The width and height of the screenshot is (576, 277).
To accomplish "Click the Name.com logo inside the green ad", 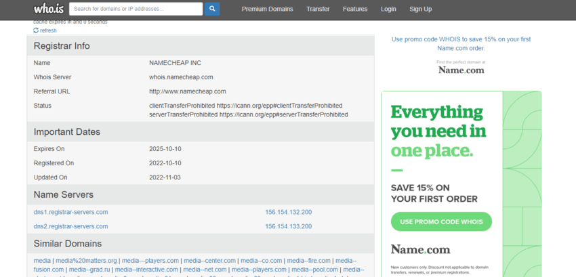I will point(420,249).
